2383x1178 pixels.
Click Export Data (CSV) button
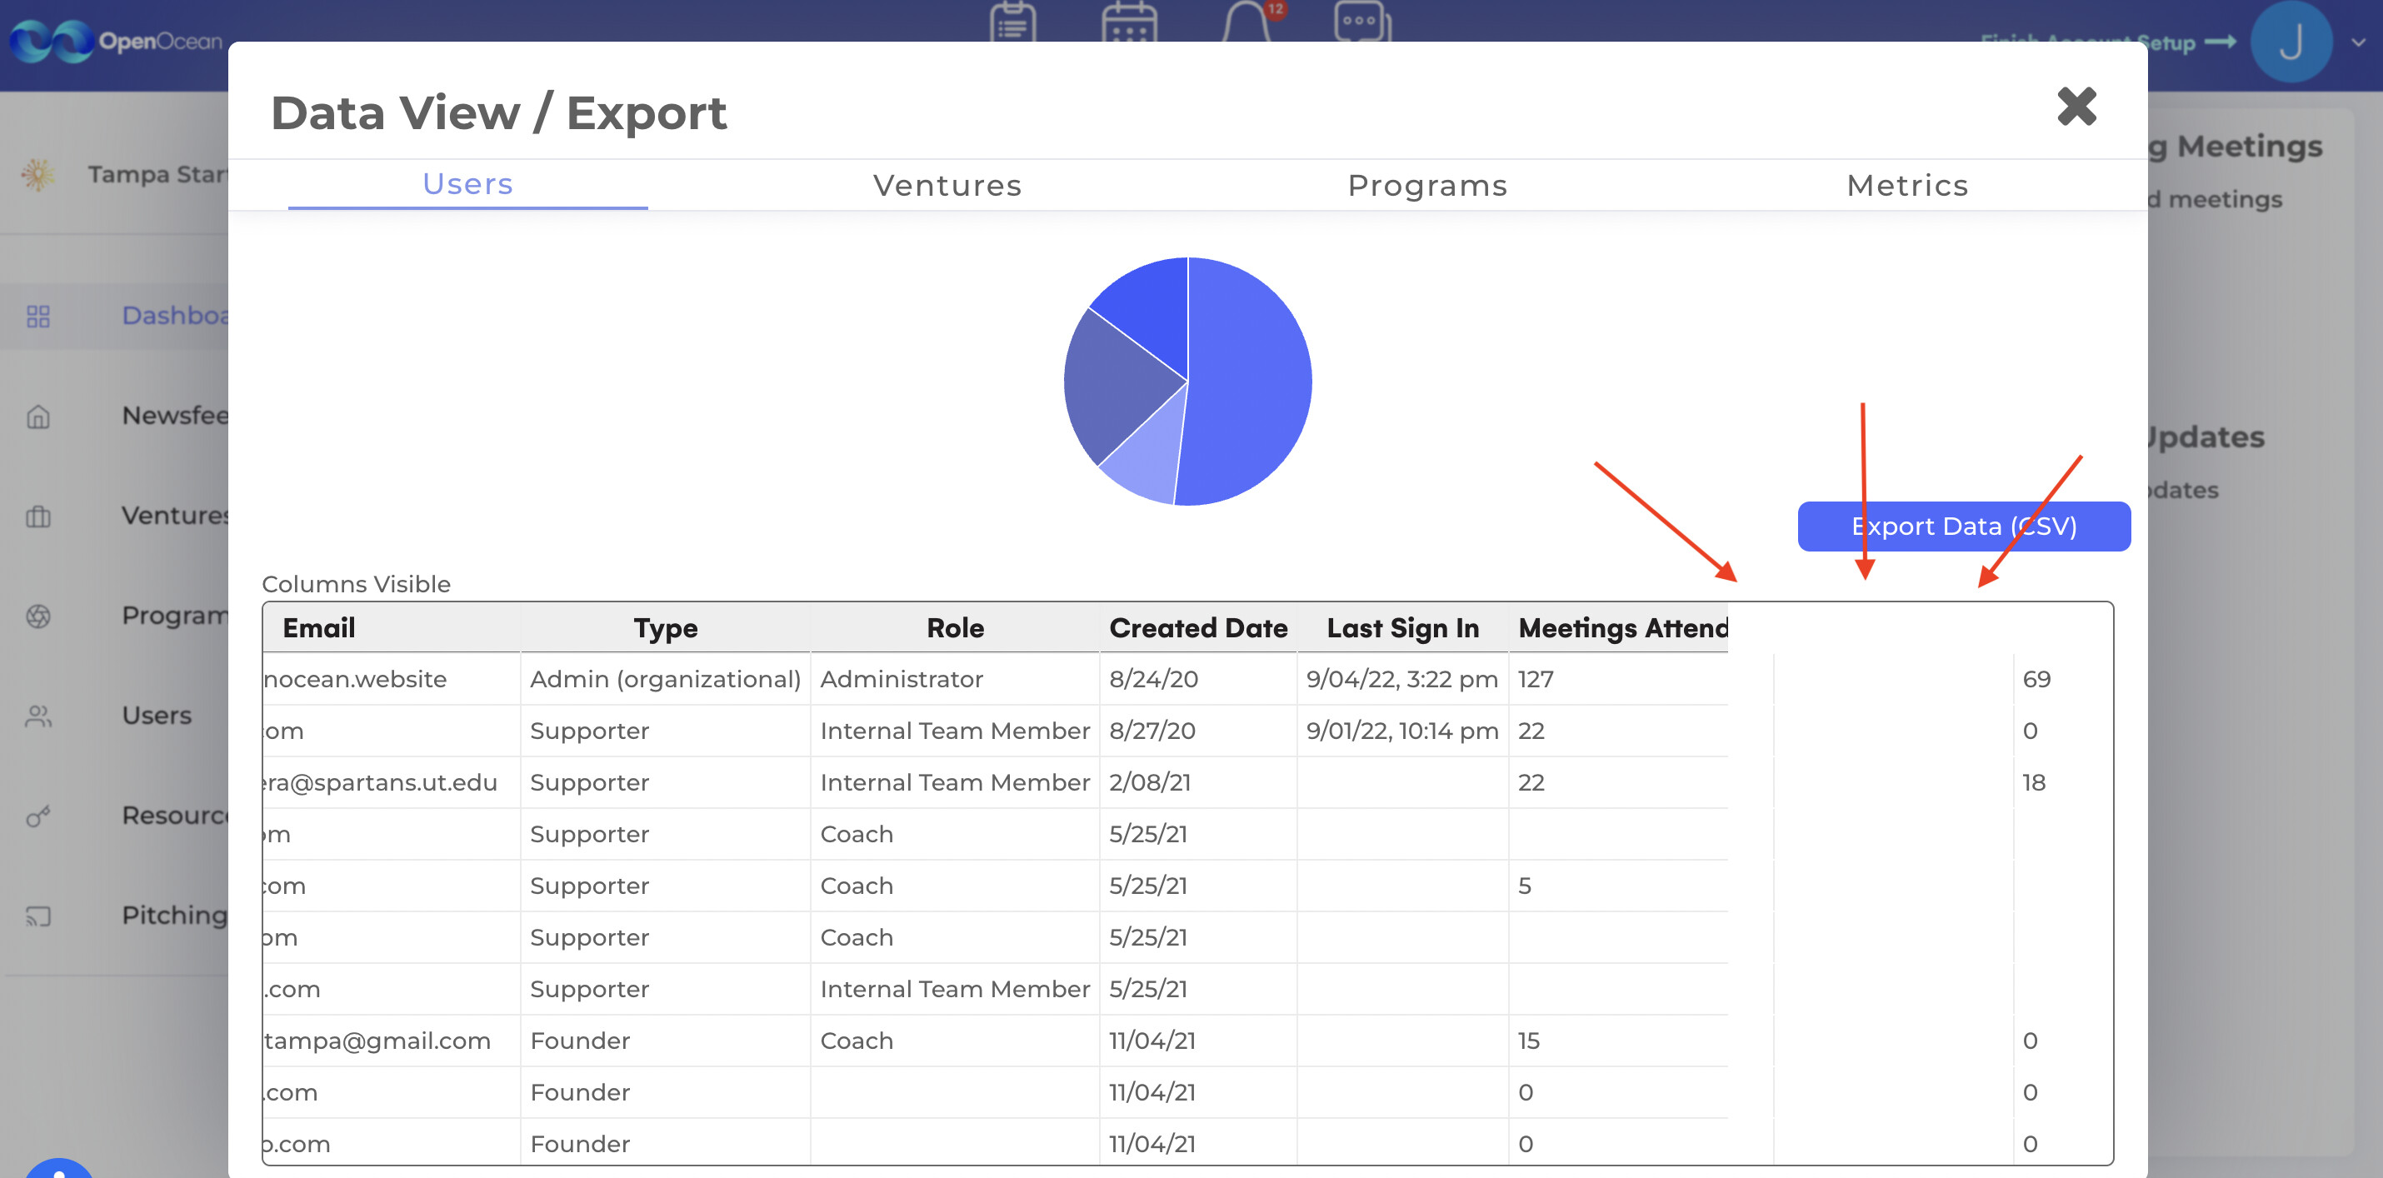click(1963, 527)
